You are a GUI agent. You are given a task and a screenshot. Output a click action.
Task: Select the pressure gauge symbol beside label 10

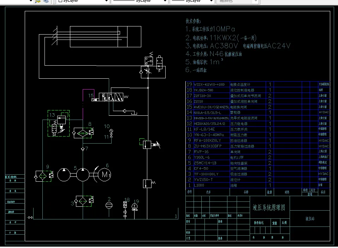(x=111, y=131)
